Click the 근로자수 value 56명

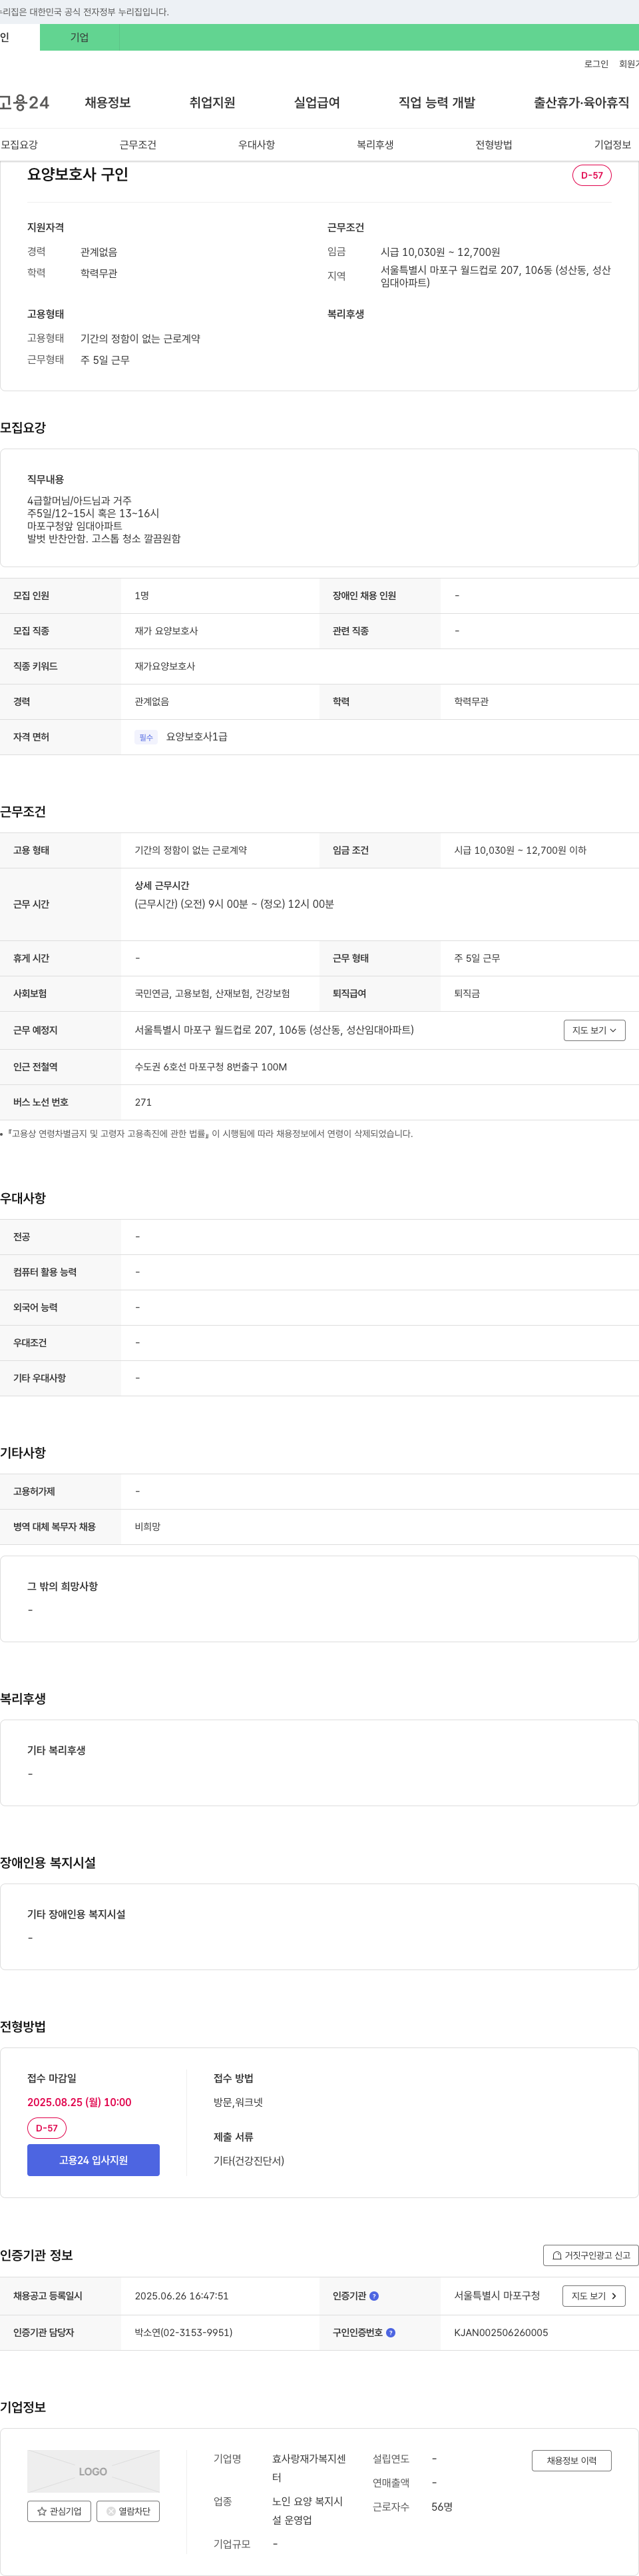442,2507
